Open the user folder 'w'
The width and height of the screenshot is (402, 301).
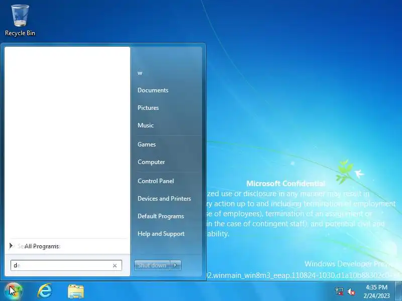[x=140, y=73]
